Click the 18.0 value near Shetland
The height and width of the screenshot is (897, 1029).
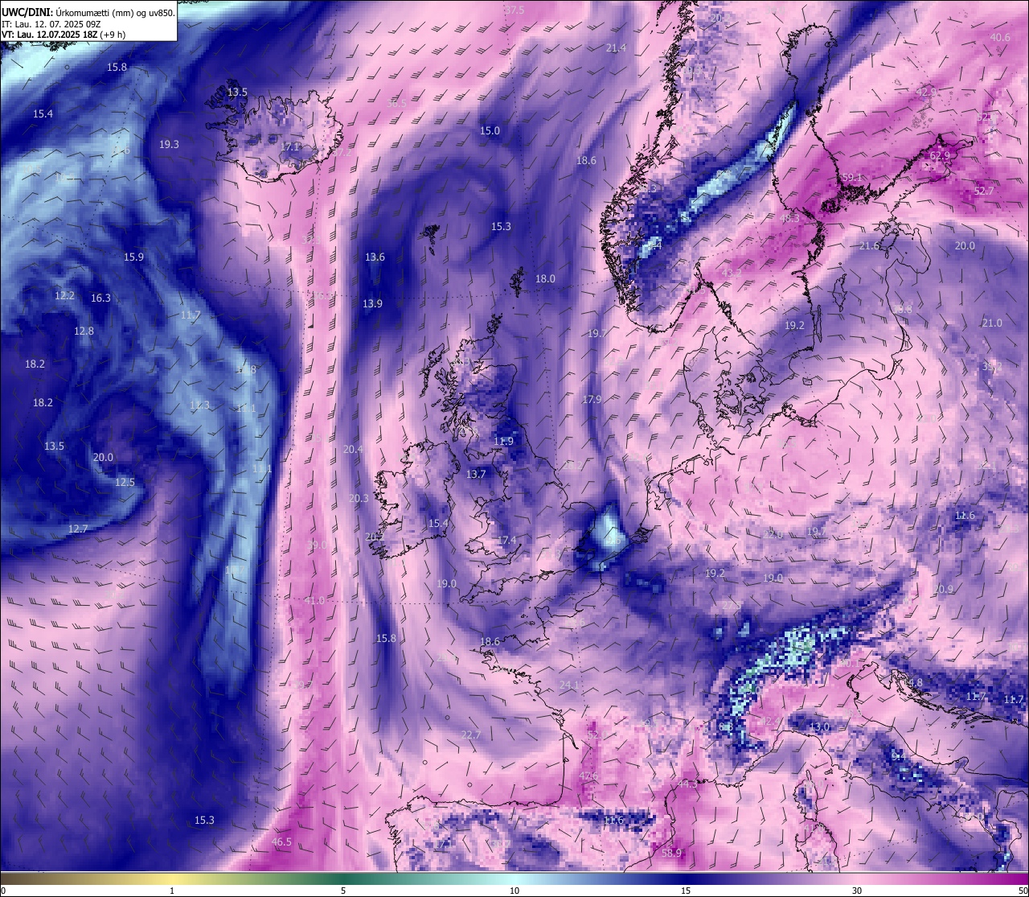point(545,279)
